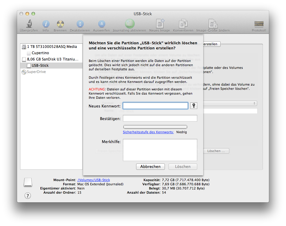The height and width of the screenshot is (226, 286).
Task: Click the Konvertieren toolbar icon
Action: click(x=183, y=24)
